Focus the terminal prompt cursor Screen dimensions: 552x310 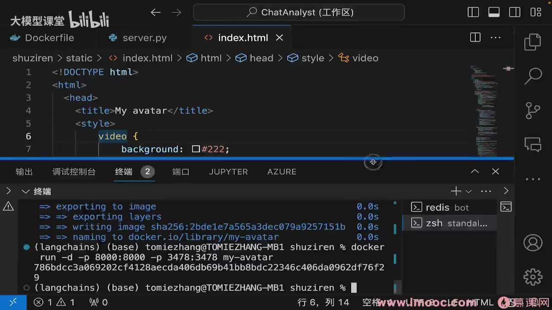click(354, 288)
